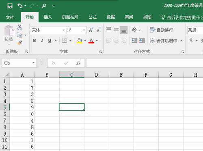Screen dimensions: 203x151
Task: Click the Borders icon
Action: click(65, 41)
